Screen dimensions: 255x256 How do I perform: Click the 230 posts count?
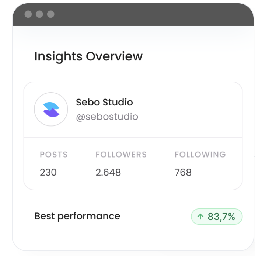(48, 172)
